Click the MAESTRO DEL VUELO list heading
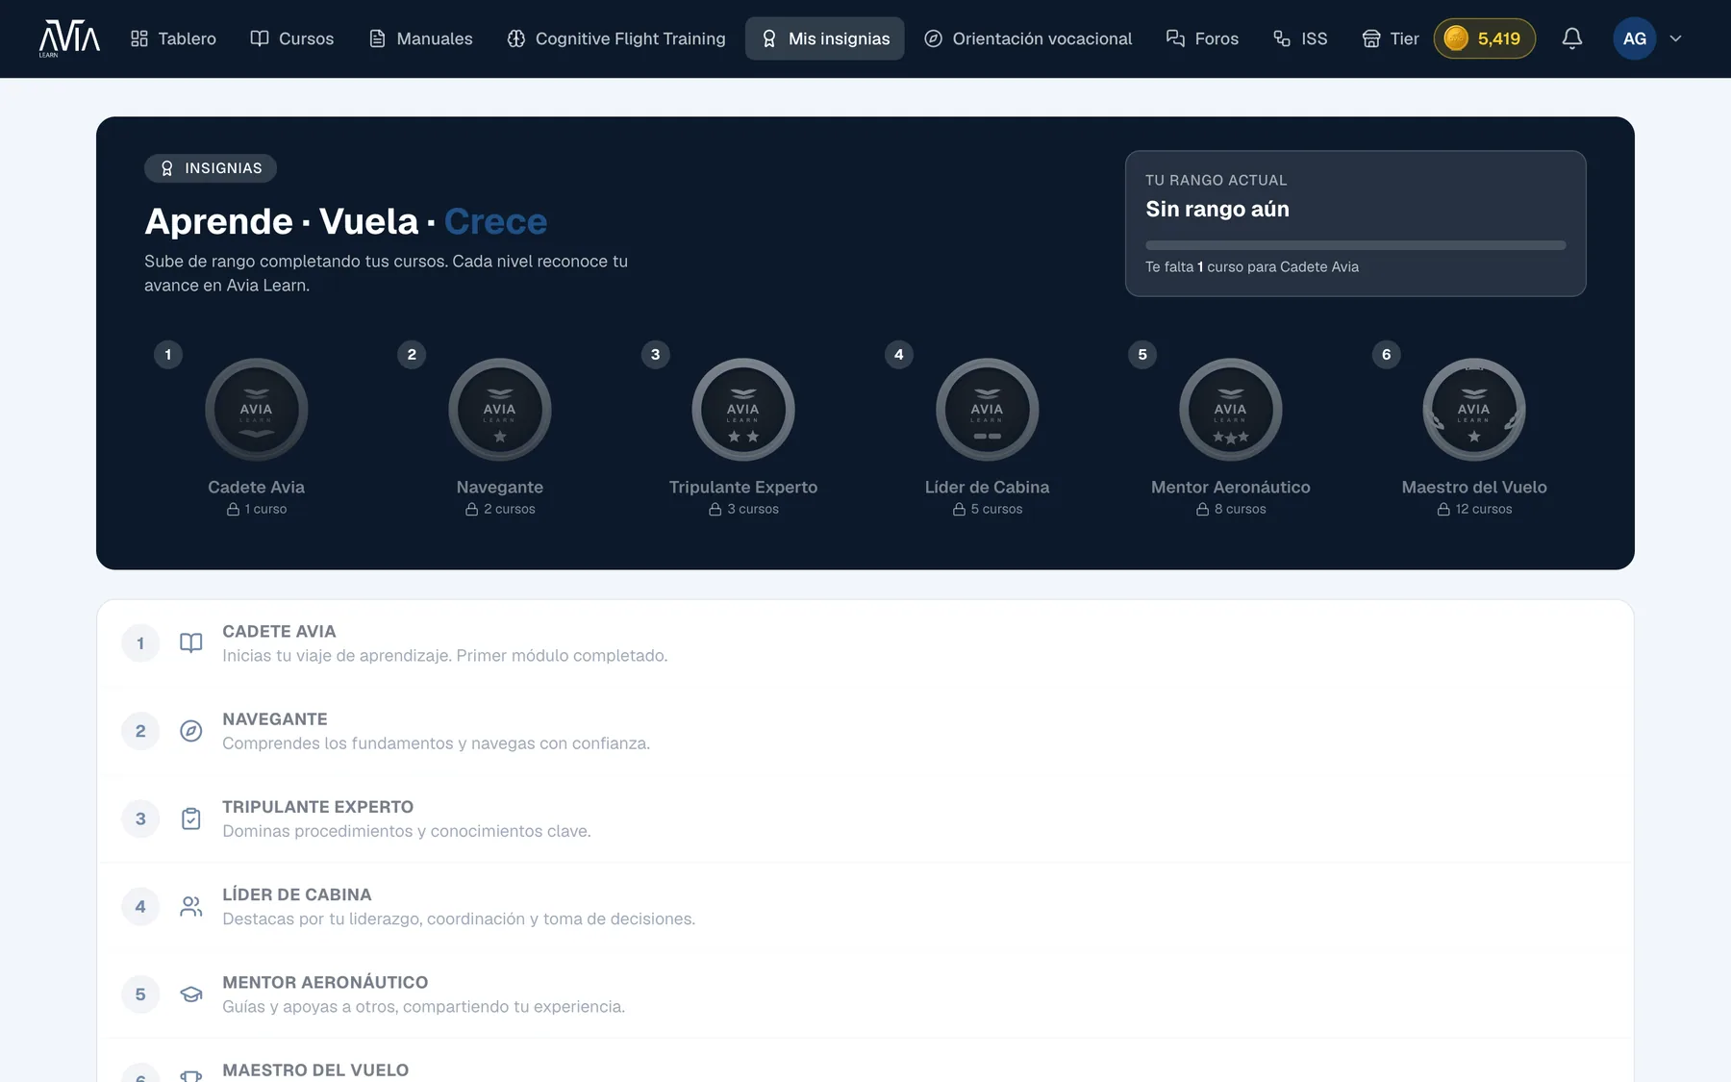 (x=315, y=1069)
